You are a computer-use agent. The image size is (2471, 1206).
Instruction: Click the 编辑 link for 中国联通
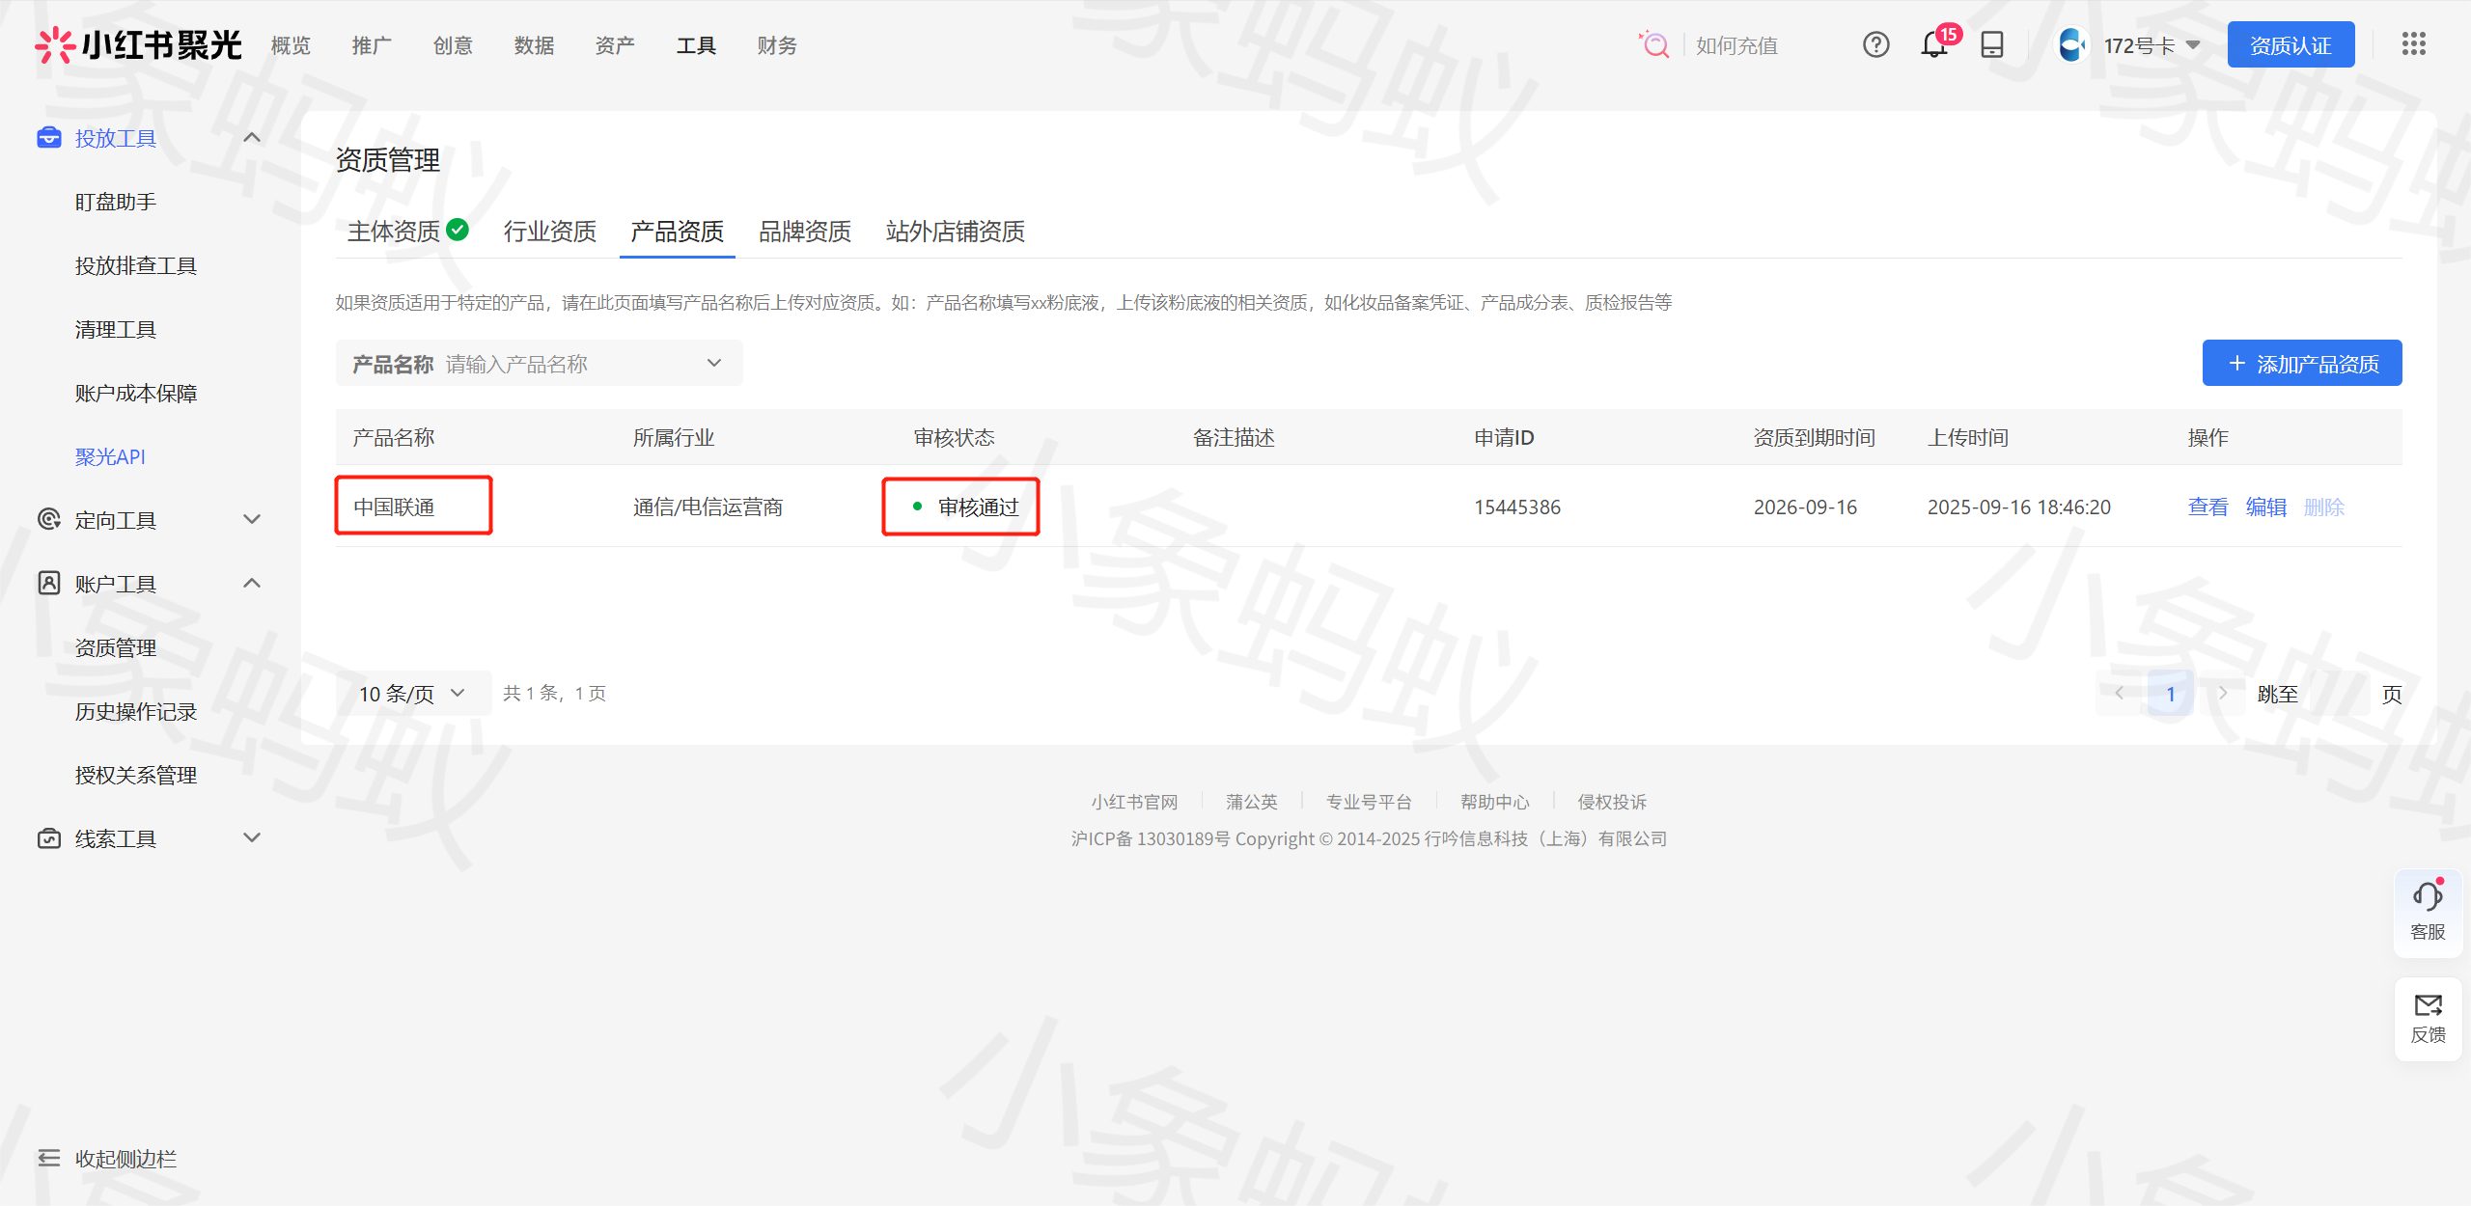[x=2265, y=507]
